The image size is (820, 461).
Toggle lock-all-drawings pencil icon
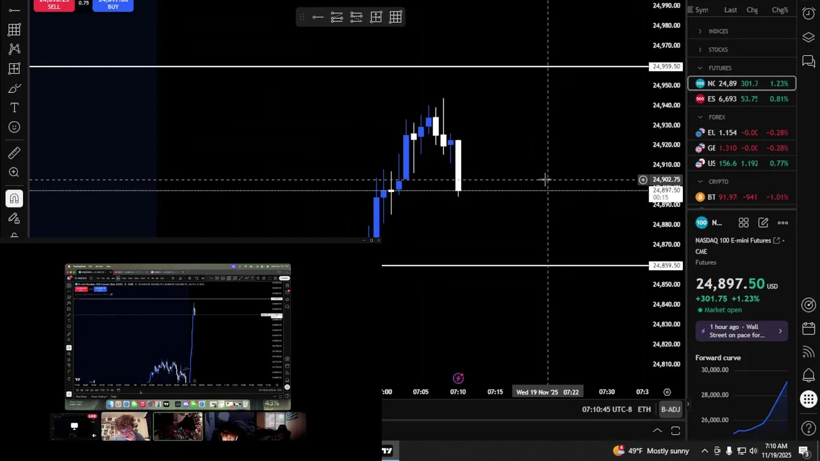(14, 218)
